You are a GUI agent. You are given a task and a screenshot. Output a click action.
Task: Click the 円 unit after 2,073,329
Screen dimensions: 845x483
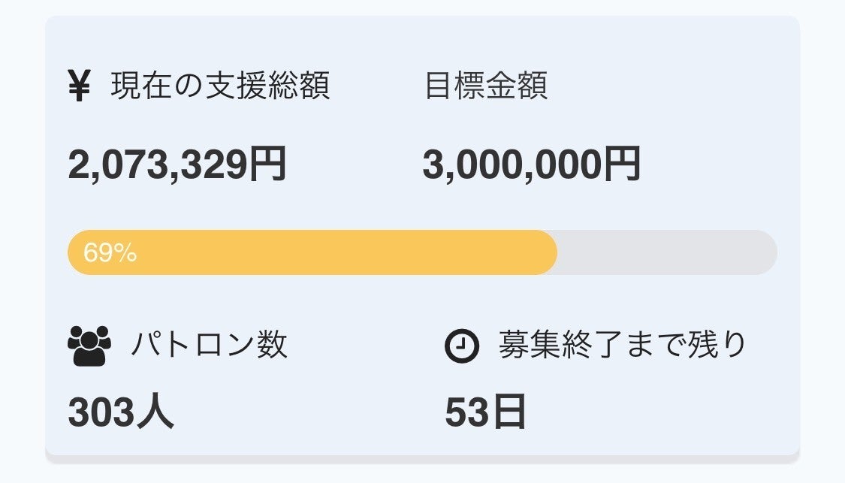pyautogui.click(x=267, y=165)
